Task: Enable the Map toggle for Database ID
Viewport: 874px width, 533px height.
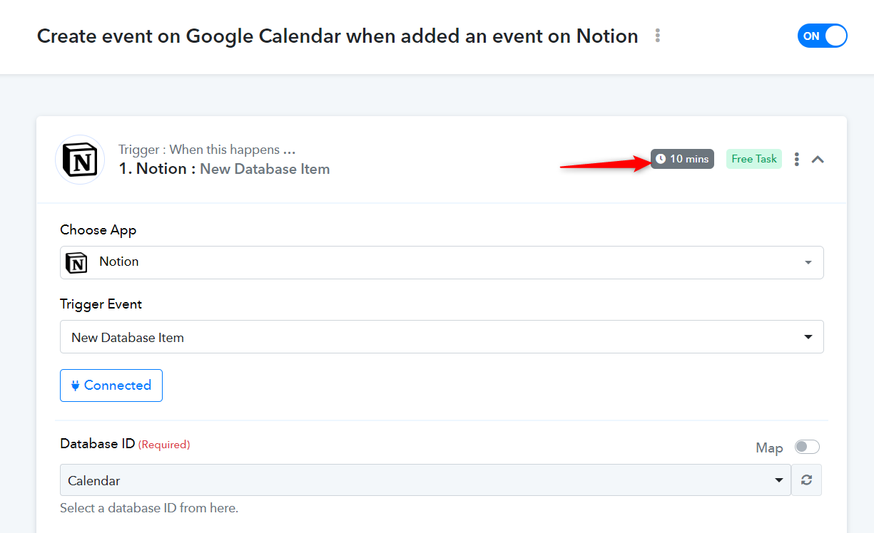Action: pos(807,447)
